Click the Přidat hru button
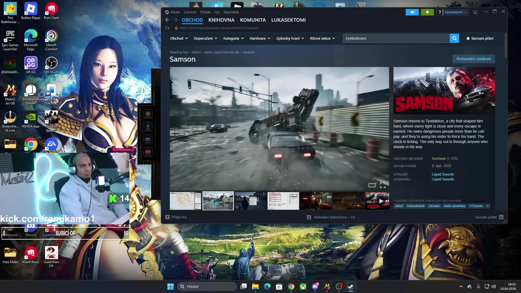The width and height of the screenshot is (521, 293). point(176,217)
